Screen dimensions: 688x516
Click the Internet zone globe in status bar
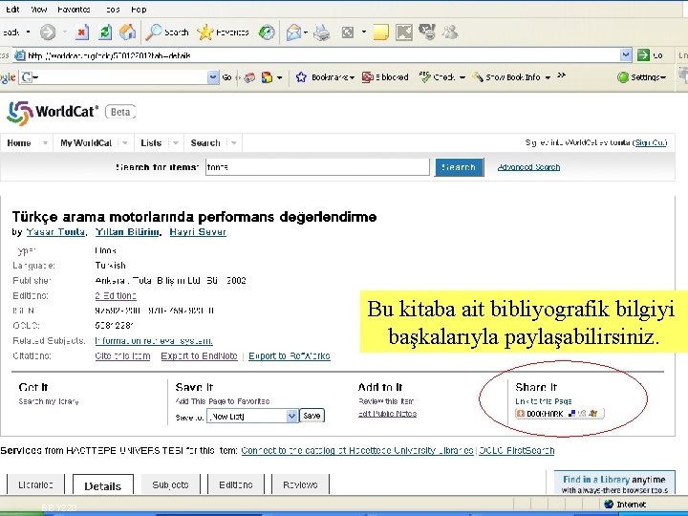tap(608, 505)
